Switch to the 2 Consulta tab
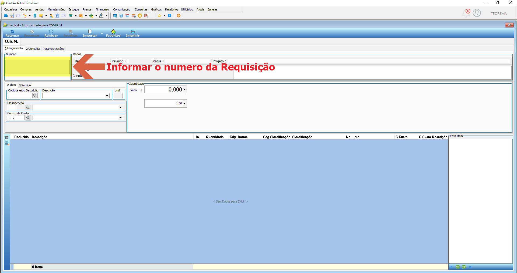Image resolution: width=517 pixels, height=273 pixels. pos(33,49)
